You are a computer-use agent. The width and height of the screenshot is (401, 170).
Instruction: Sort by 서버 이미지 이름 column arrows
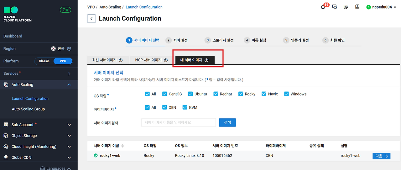122,146
